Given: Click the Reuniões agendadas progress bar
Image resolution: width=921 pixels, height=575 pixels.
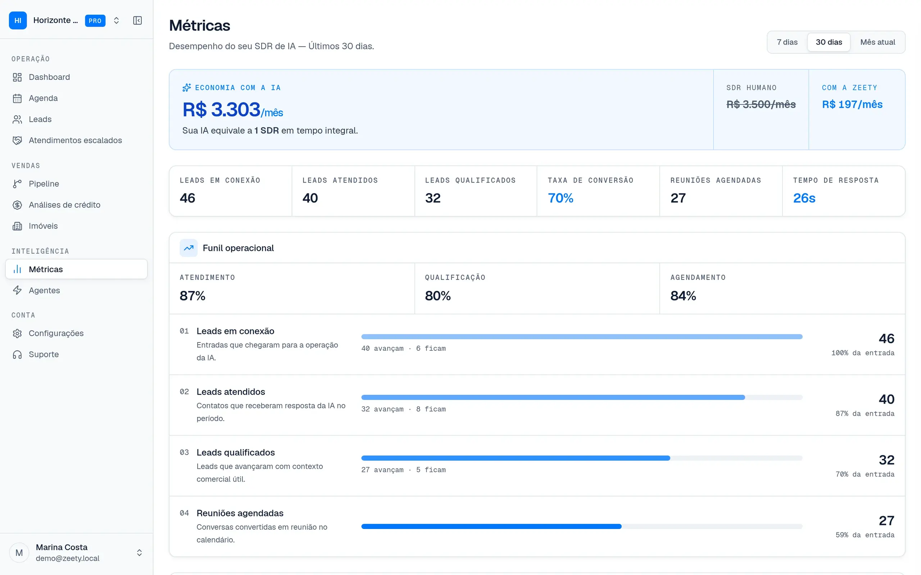Looking at the screenshot, I should [x=581, y=526].
